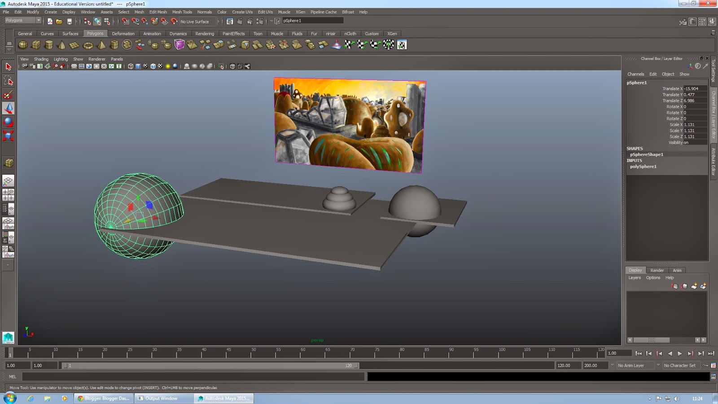Go to start of playback range
This screenshot has height=404, width=718.
coord(639,354)
